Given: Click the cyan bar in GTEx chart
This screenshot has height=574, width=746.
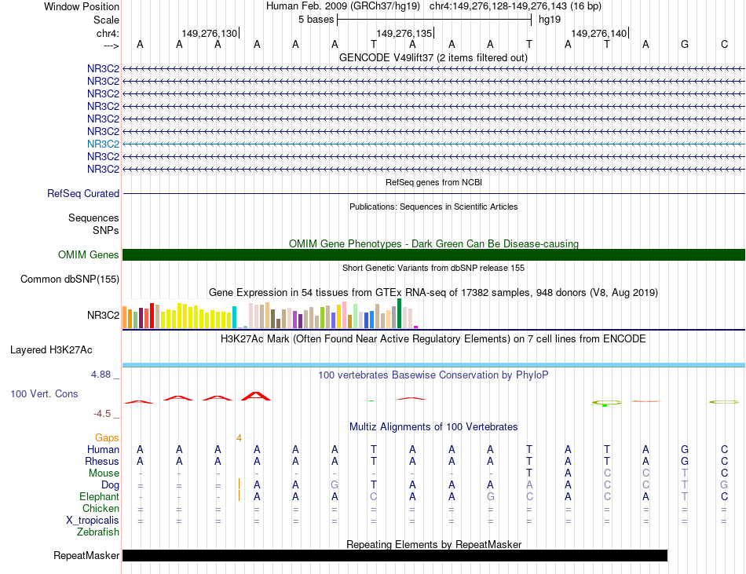Looking at the screenshot, I should [x=234, y=317].
